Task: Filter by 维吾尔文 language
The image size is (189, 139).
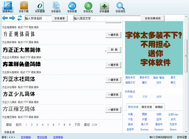Action: coord(130,83)
